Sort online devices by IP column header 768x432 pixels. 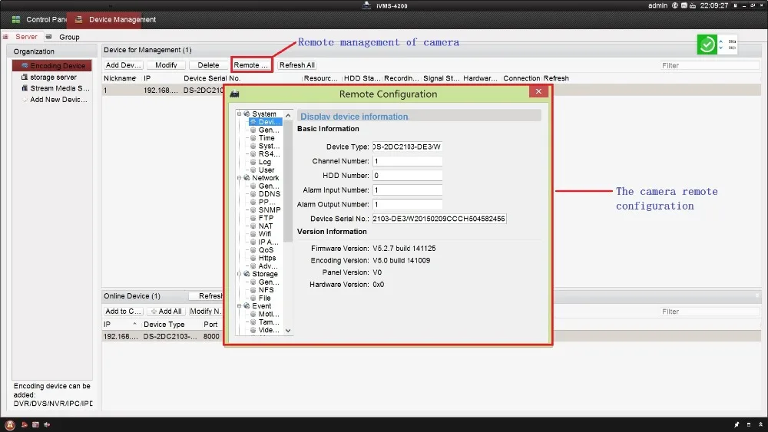120,325
